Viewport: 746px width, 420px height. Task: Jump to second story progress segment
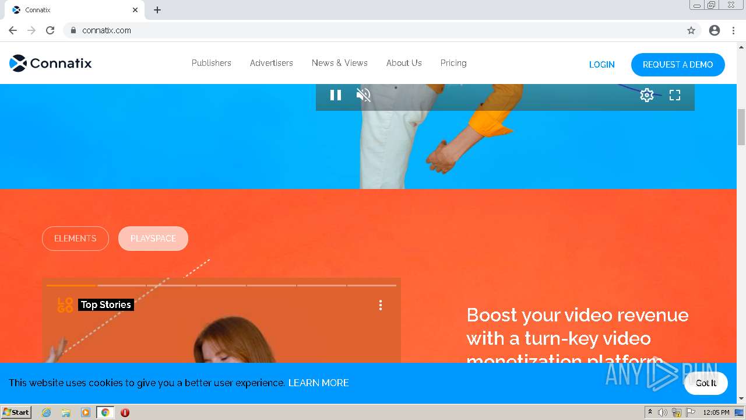121,285
